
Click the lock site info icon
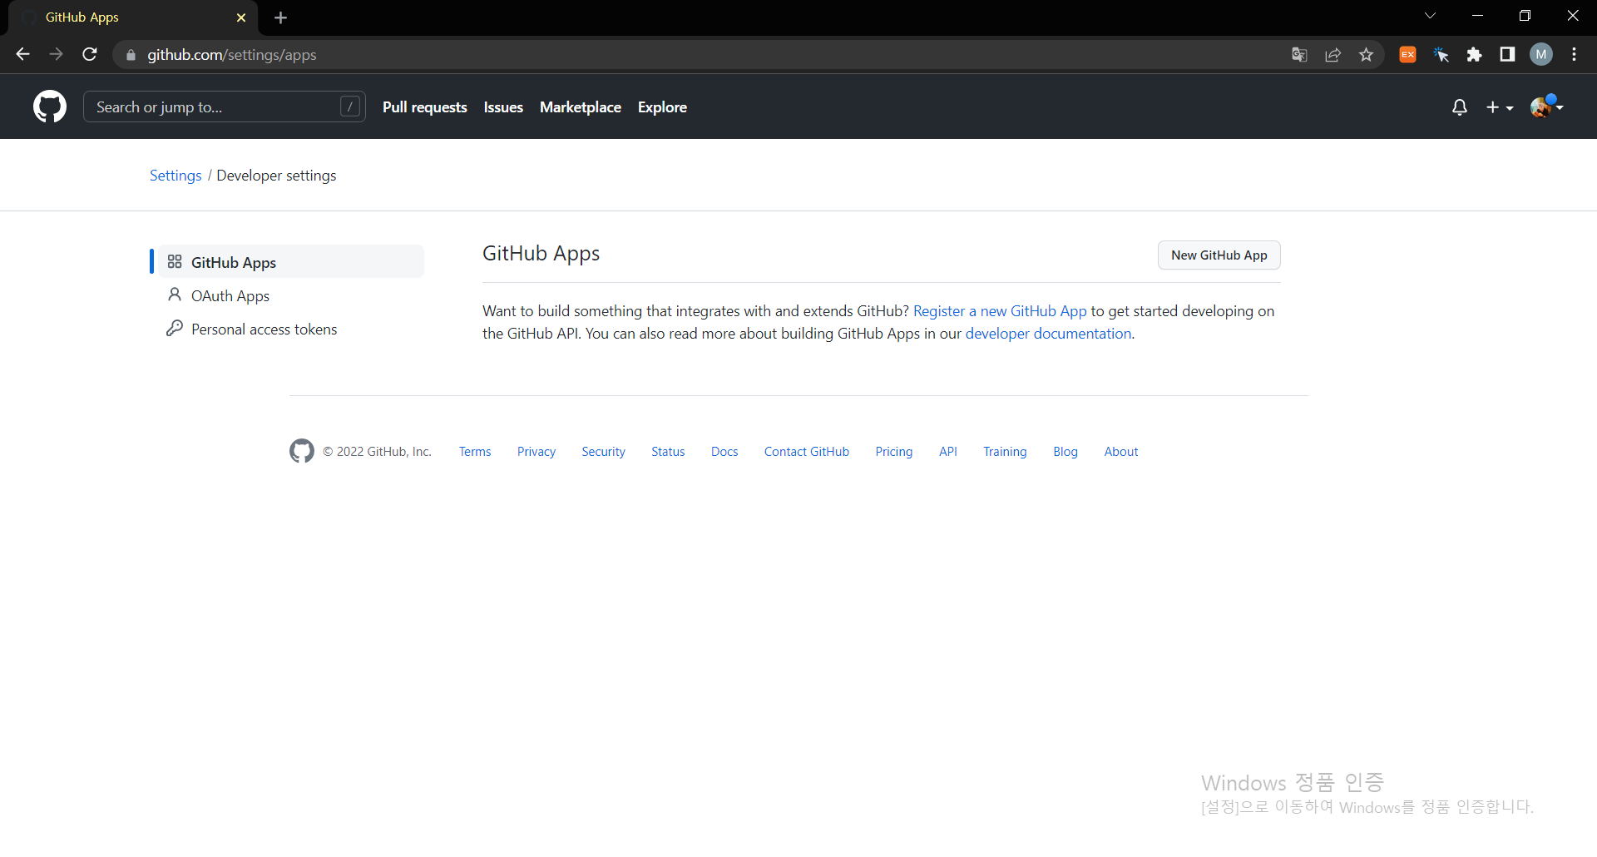click(x=131, y=55)
